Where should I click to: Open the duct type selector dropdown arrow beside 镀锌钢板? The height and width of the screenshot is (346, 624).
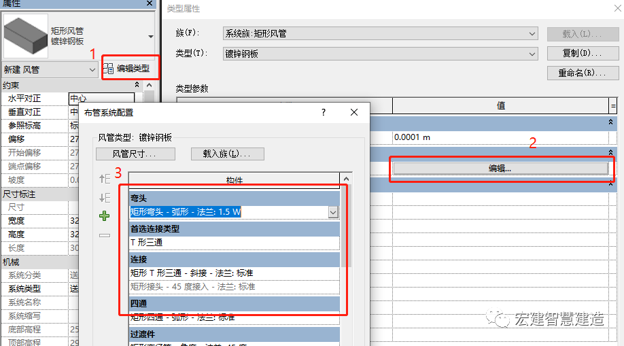click(x=150, y=37)
